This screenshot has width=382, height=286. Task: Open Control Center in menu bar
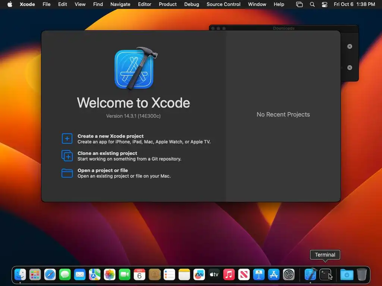[x=325, y=4]
